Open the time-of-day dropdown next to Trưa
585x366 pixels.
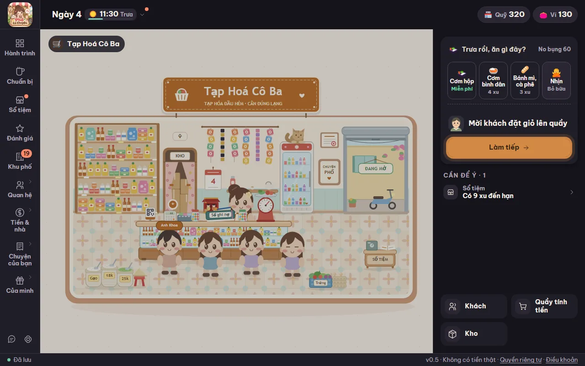(x=142, y=15)
